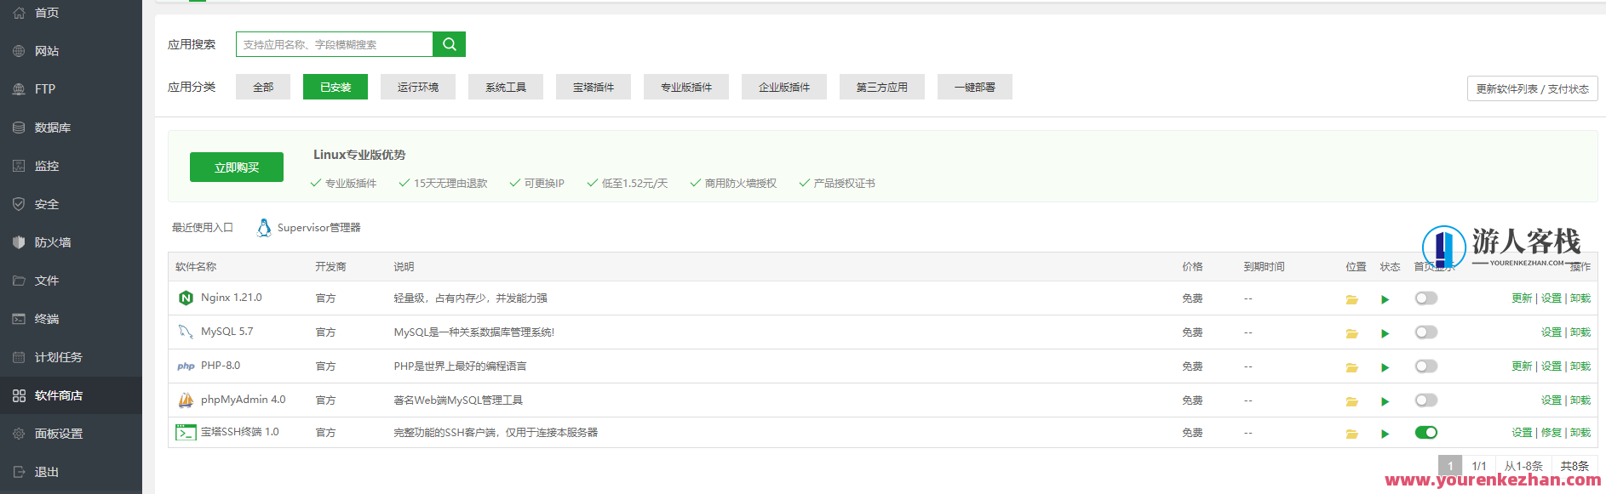Click the phpMyAdmin sailboat icon
This screenshot has height=494, width=1606.
pos(186,400)
